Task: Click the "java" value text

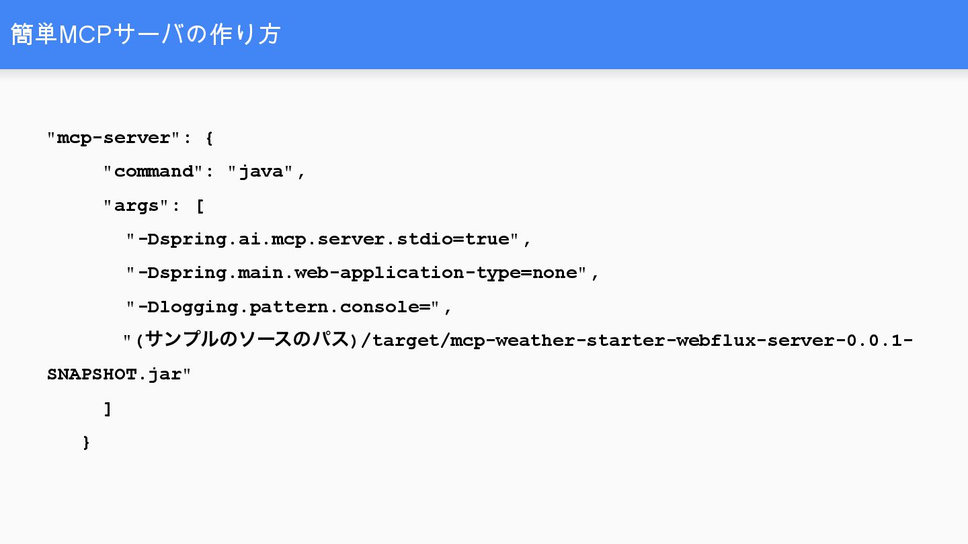Action: pyautogui.click(x=261, y=173)
